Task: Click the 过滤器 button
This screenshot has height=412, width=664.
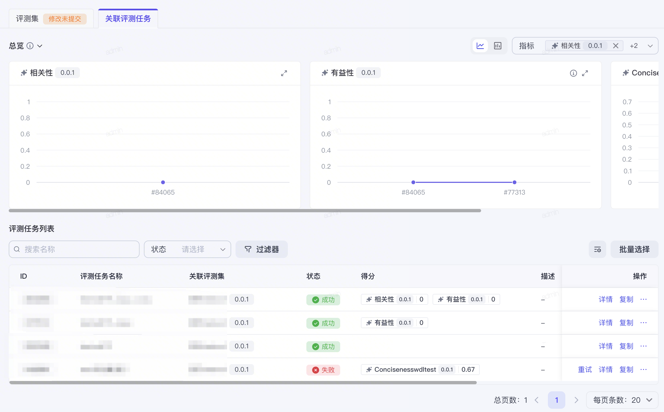Action: coord(261,249)
